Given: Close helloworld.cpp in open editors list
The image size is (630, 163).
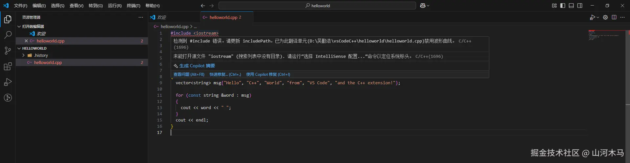Looking at the screenshot, I should [x=26, y=41].
